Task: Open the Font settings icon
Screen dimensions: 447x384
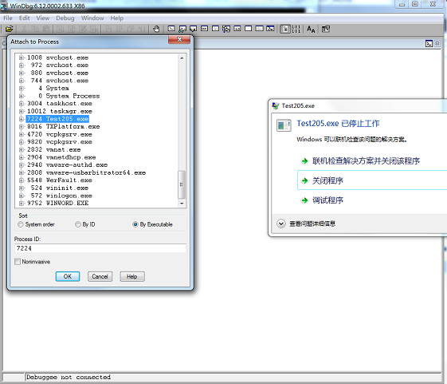Action: pos(311,29)
